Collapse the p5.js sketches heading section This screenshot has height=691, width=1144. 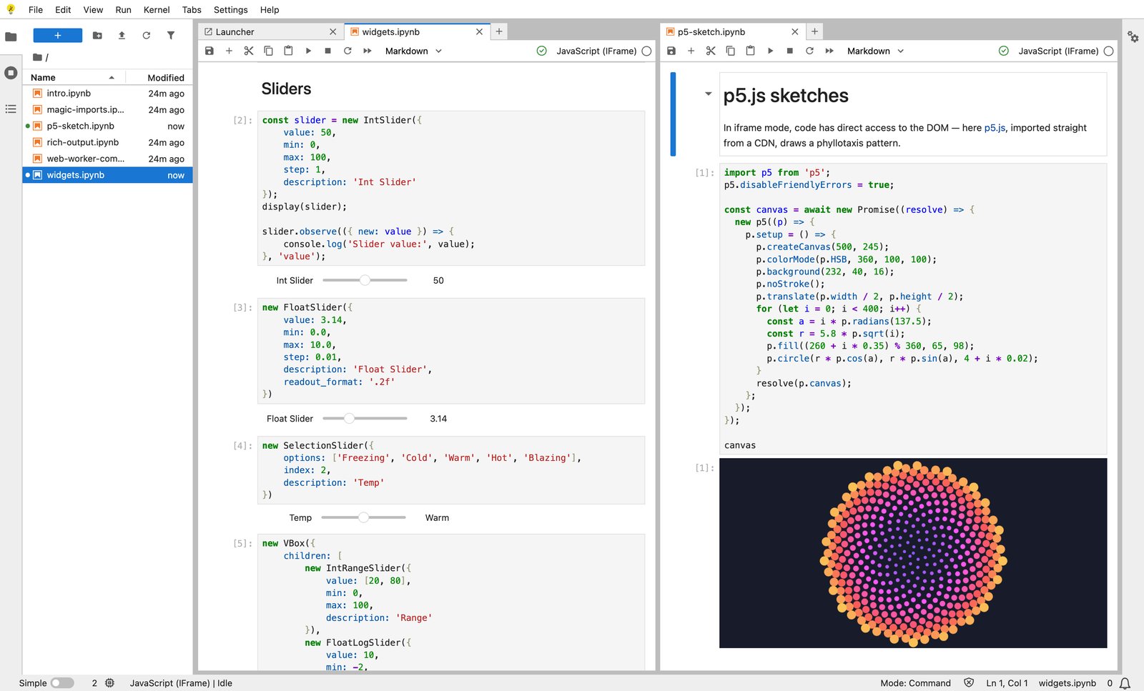click(x=708, y=94)
